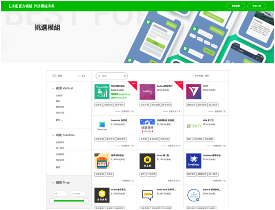The image size is (275, 210).
Task: Open the Omnichat module title
Action: click(x=120, y=120)
